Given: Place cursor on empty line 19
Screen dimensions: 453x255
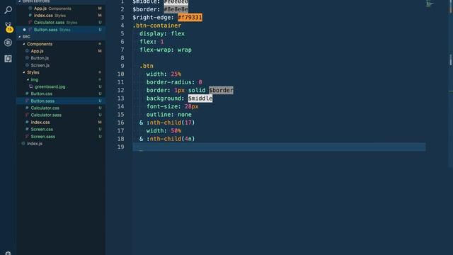Looking at the screenshot, I should pyautogui.click(x=279, y=147).
